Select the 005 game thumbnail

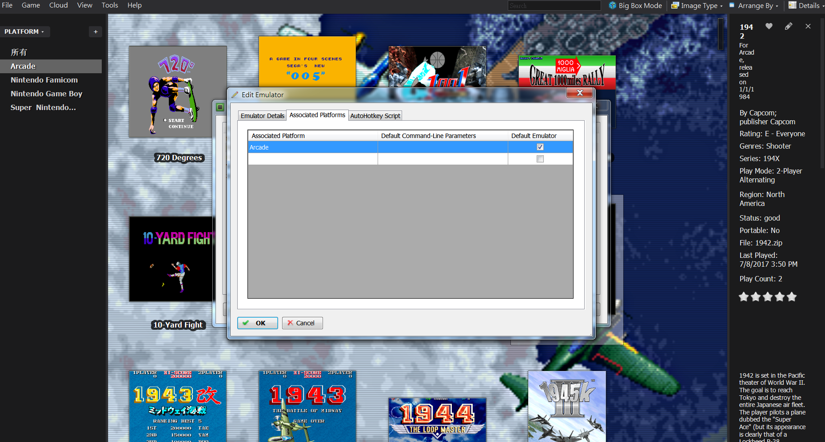pyautogui.click(x=307, y=62)
